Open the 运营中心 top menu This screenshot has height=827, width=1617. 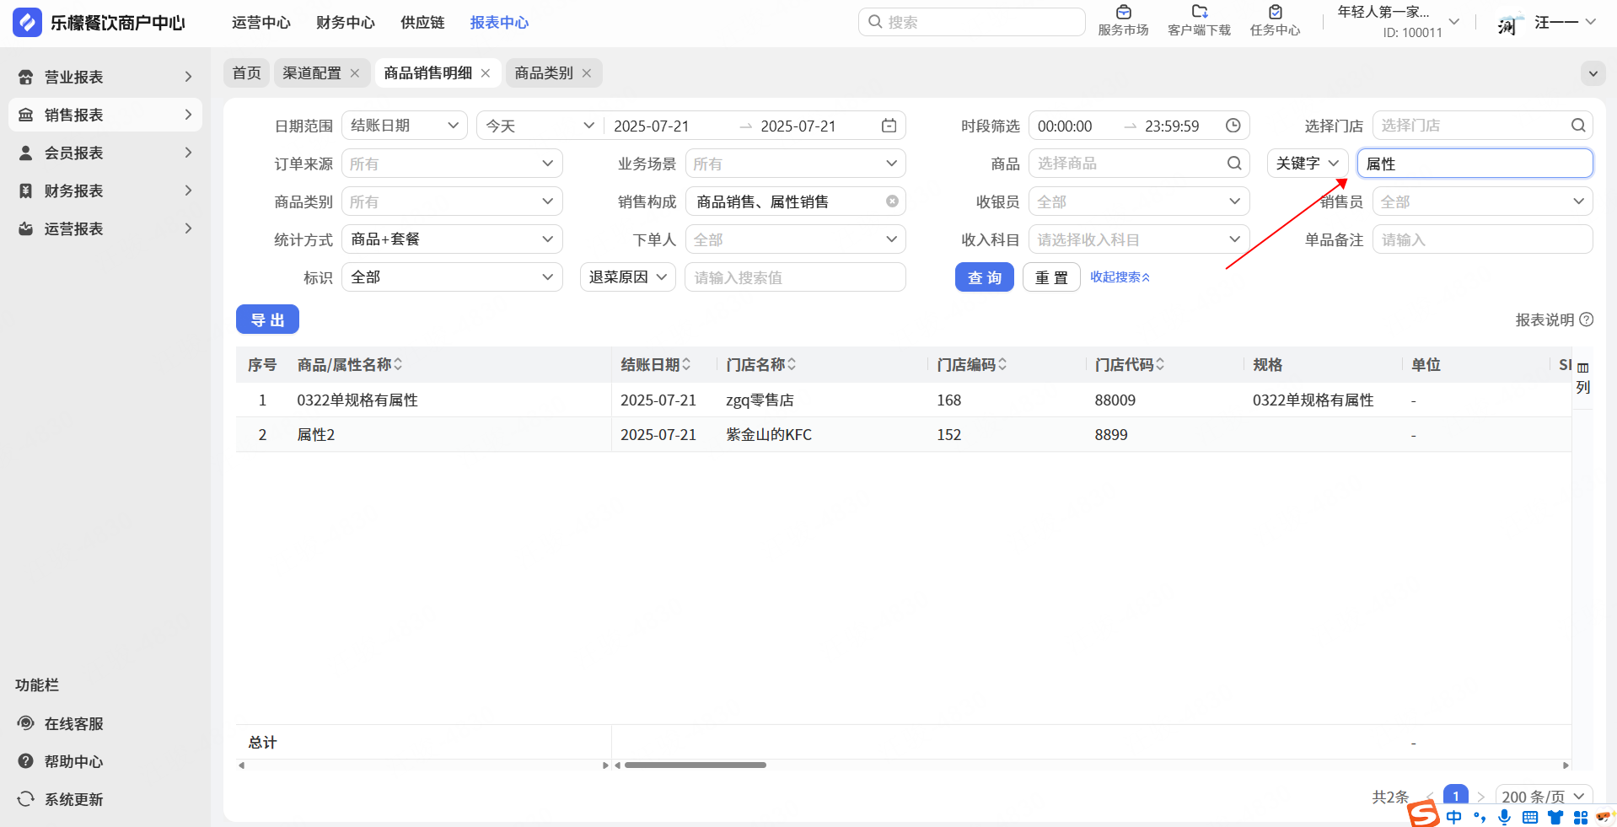coord(261,23)
